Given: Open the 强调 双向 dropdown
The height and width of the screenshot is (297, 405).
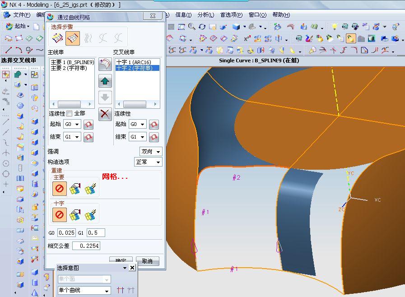Looking at the screenshot, I should click(151, 151).
